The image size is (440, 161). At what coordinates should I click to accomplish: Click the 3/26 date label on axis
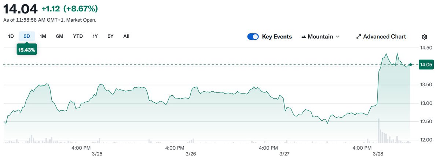click(191, 154)
